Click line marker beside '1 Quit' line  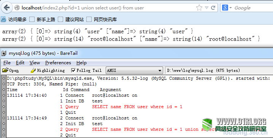(4, 112)
